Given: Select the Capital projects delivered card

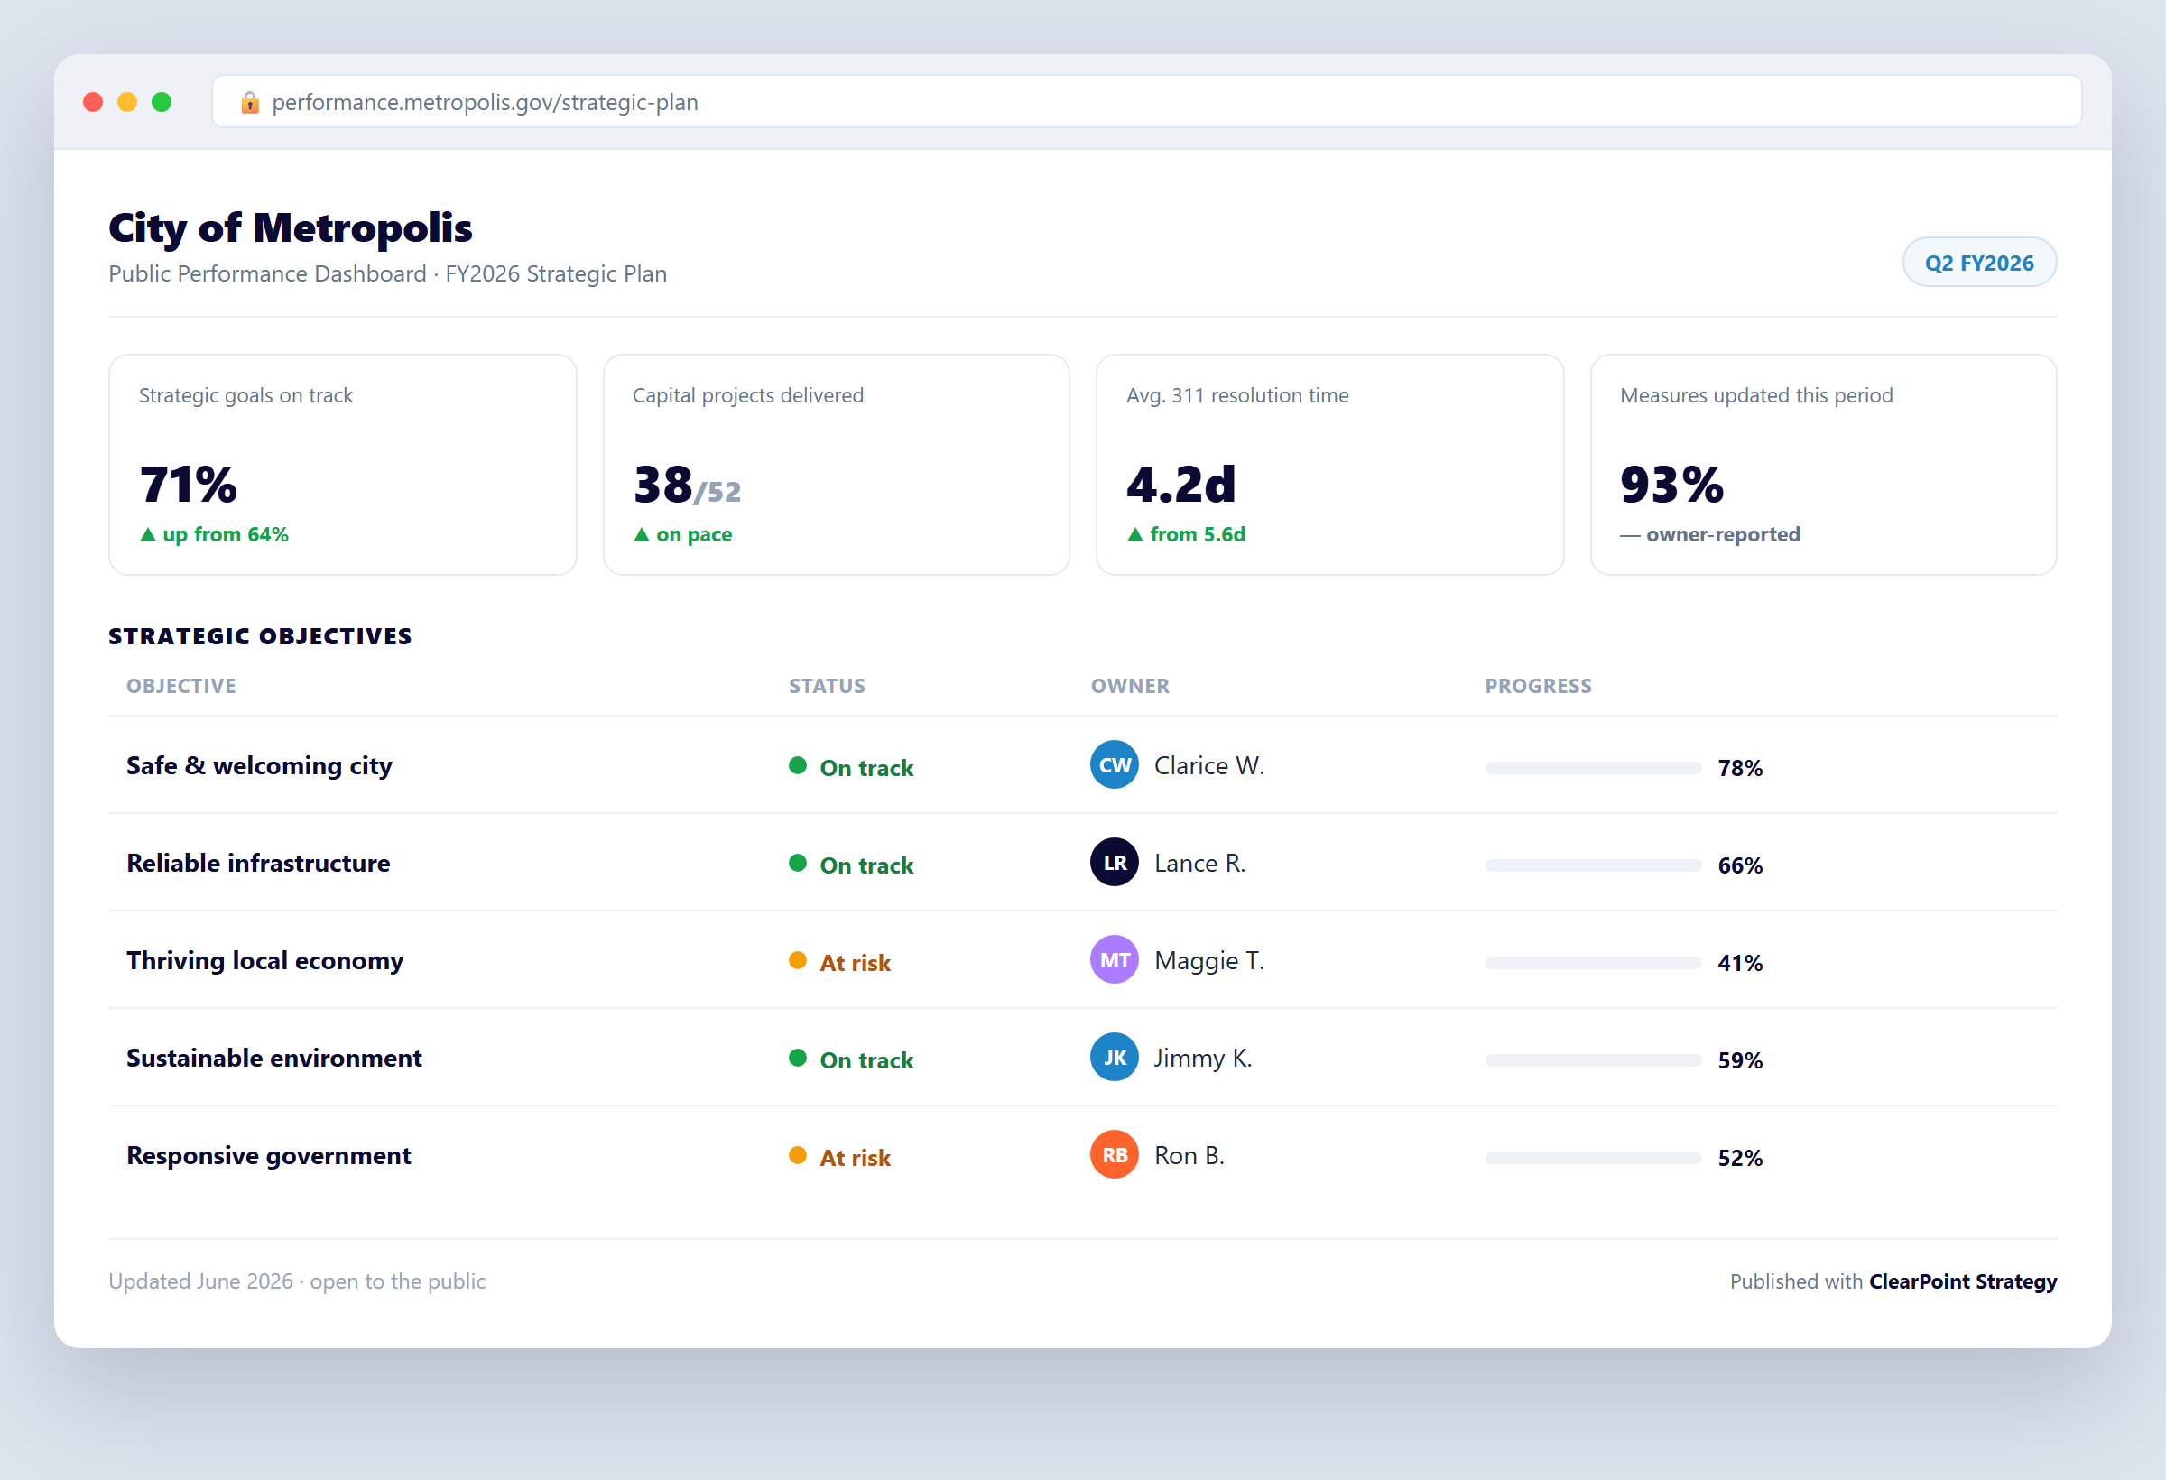Looking at the screenshot, I should point(836,464).
